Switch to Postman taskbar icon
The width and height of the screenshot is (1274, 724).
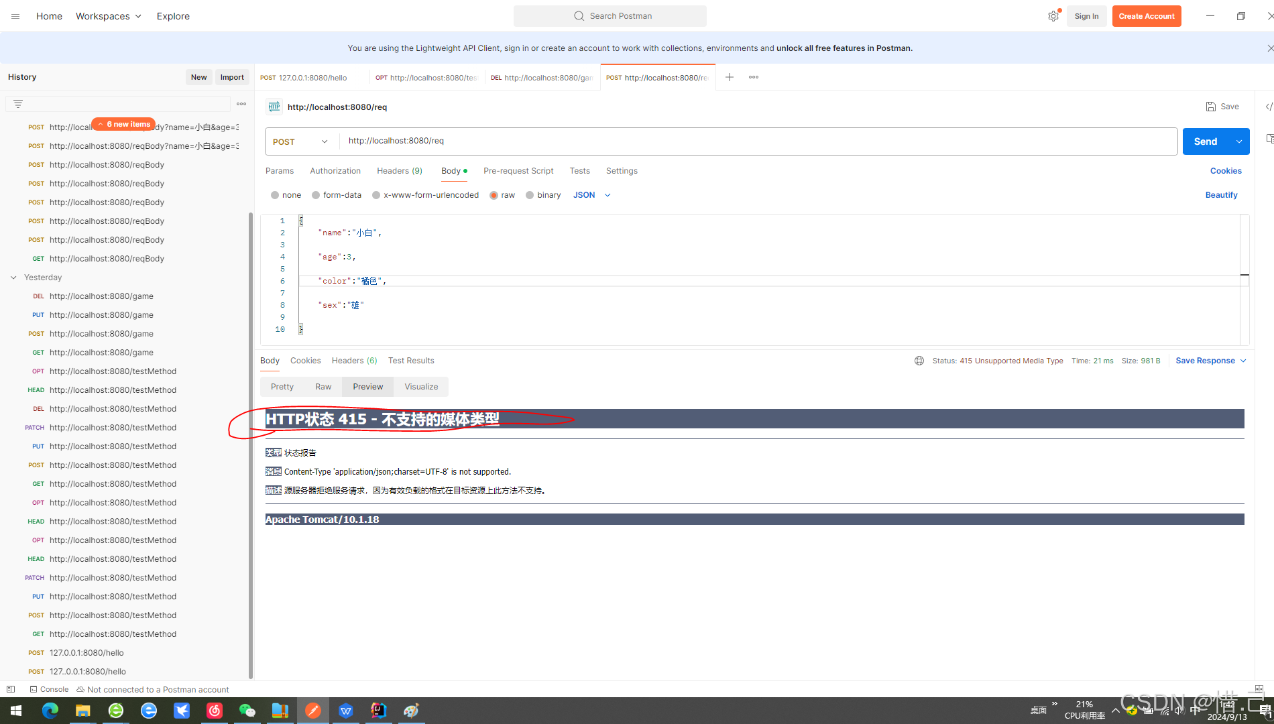click(x=313, y=711)
